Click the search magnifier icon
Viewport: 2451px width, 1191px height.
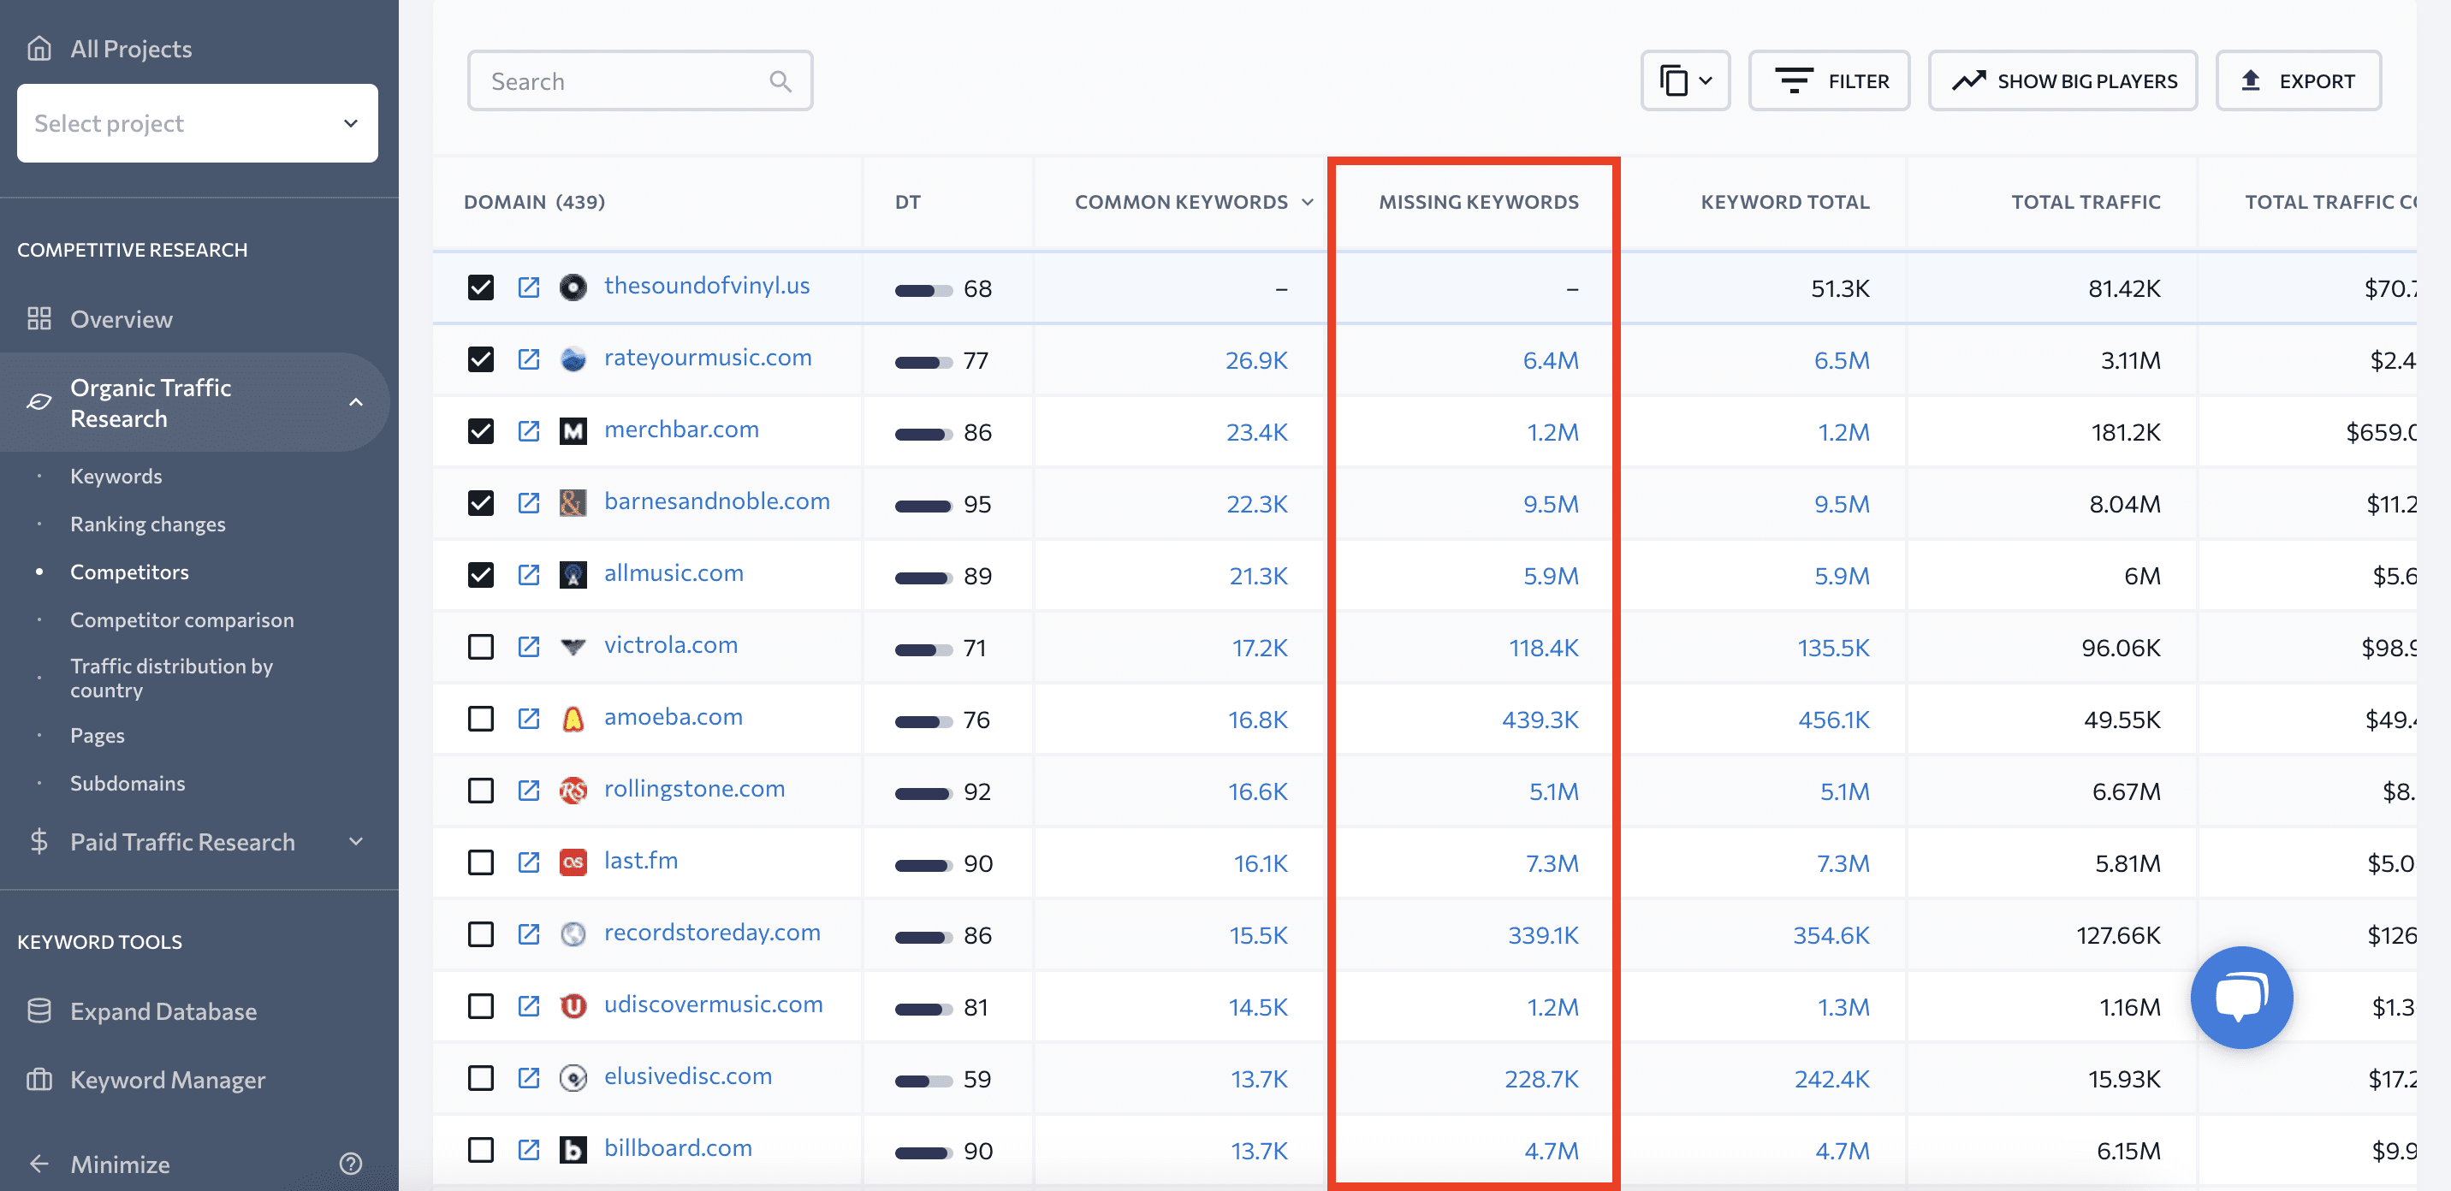[780, 82]
